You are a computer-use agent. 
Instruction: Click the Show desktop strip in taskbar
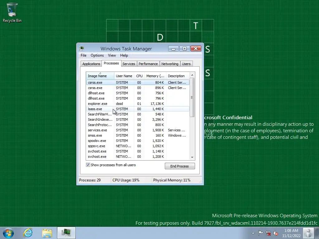tap(317, 233)
